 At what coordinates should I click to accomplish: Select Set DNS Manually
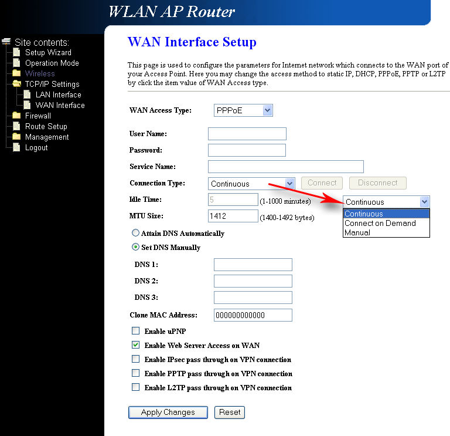(135, 247)
